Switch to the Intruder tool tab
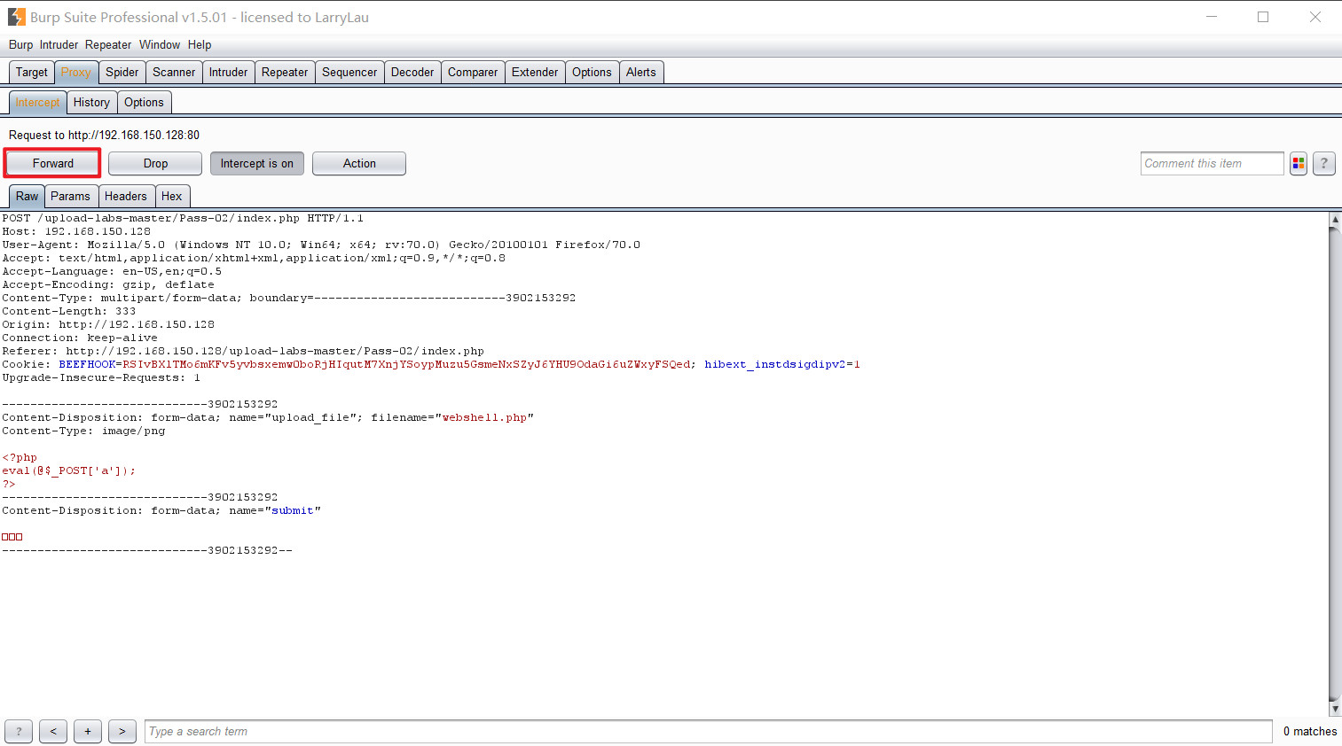1342x746 pixels. pyautogui.click(x=229, y=73)
